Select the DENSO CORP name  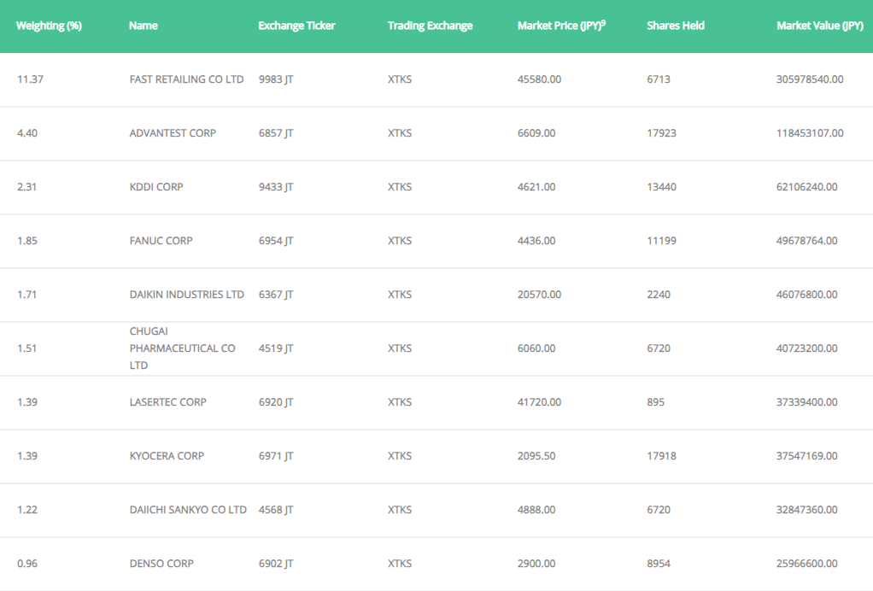161,564
